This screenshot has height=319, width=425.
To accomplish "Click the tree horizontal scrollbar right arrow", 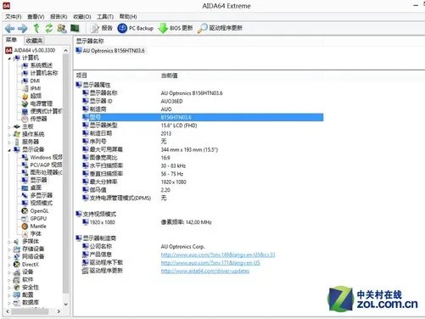I will (x=59, y=311).
